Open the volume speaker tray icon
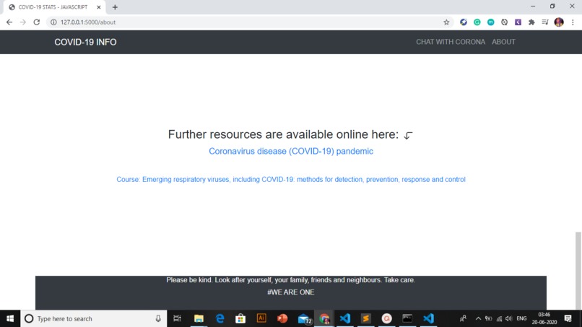The image size is (582, 327). pyautogui.click(x=509, y=318)
